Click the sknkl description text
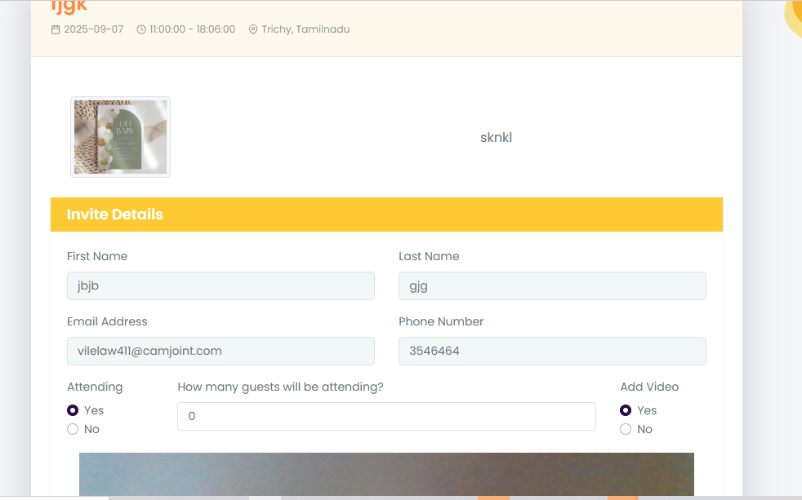Image resolution: width=802 pixels, height=500 pixels. [496, 137]
